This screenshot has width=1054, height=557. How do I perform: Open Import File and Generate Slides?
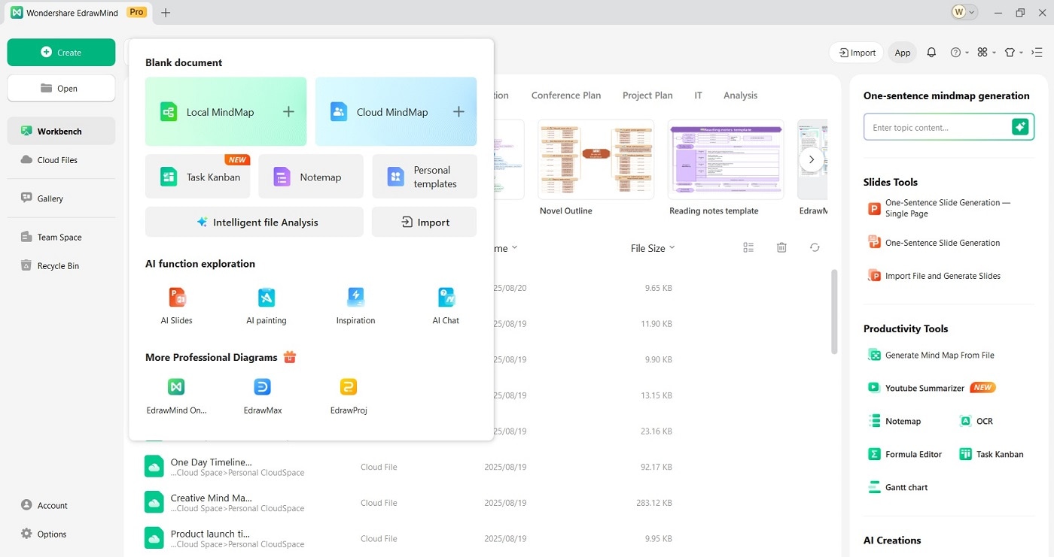[x=934, y=276]
